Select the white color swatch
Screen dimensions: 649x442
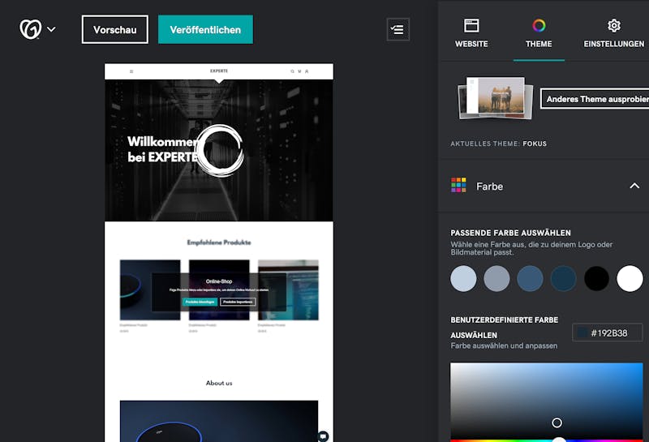coord(630,278)
